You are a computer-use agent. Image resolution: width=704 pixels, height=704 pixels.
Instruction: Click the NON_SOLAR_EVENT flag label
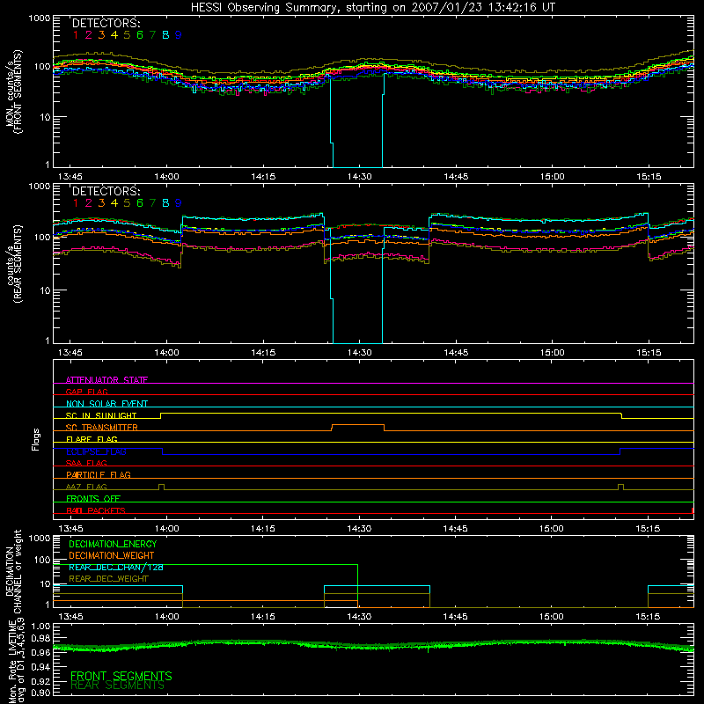(106, 404)
